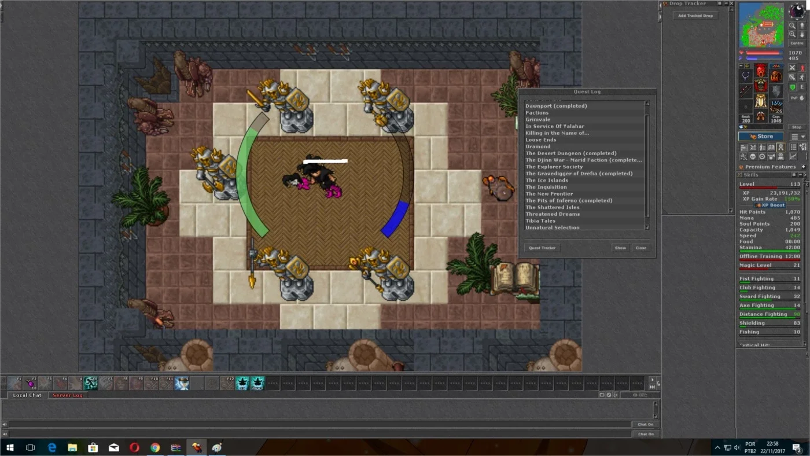The image size is (810, 456).
Task: Open the brown backpack slot
Action: tap(776, 76)
